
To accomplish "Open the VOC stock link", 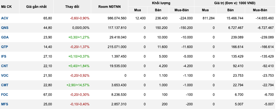I will click(5, 75).
